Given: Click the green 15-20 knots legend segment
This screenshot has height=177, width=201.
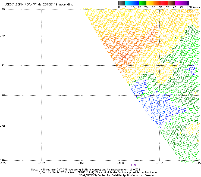Looking at the screenshot, I should pos(143,3).
